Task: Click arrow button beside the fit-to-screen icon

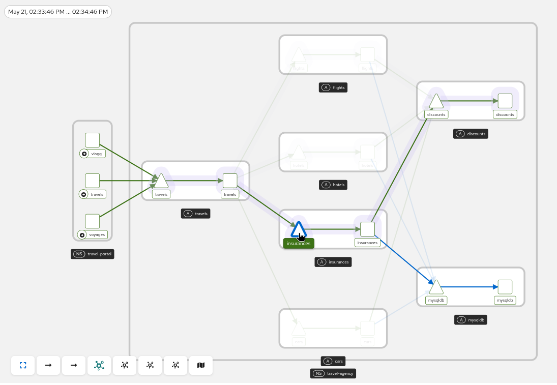Action: 48,365
